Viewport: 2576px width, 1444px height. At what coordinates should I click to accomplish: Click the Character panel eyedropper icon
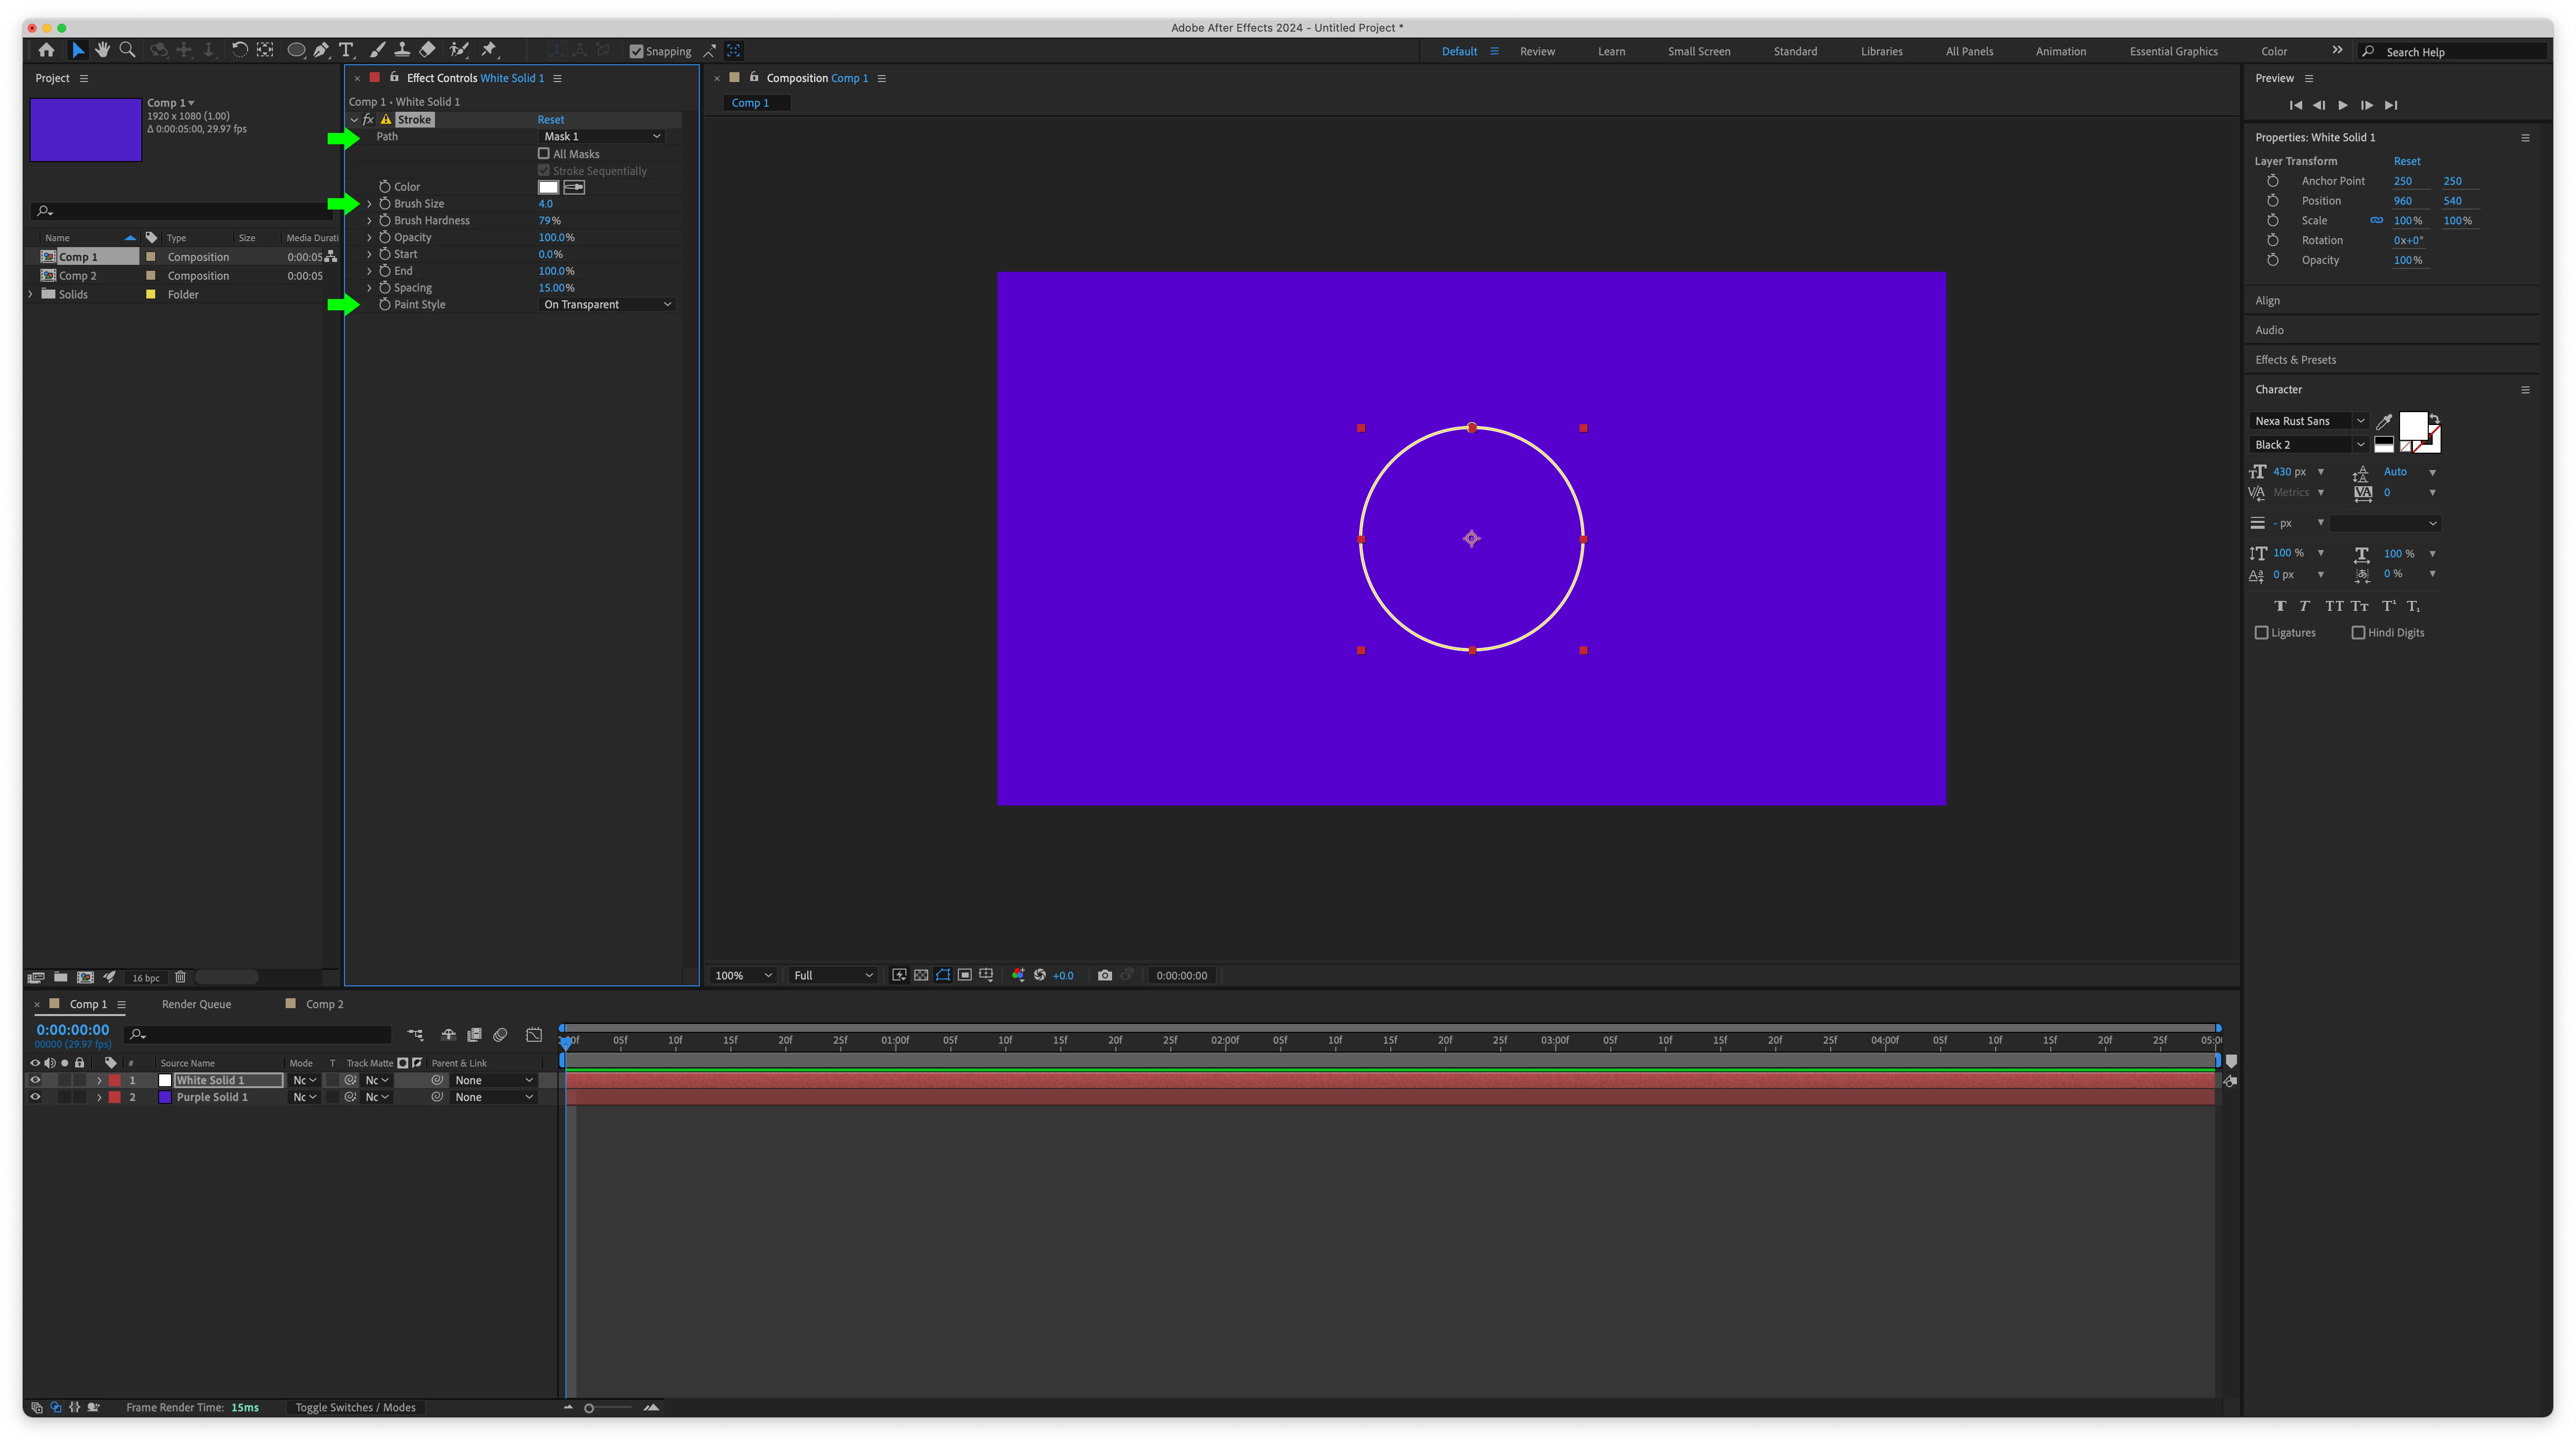(x=2383, y=421)
